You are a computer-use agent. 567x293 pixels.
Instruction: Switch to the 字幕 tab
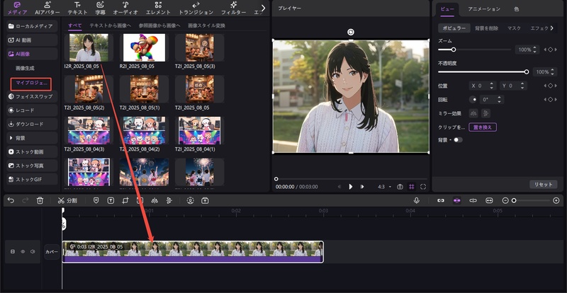point(100,8)
